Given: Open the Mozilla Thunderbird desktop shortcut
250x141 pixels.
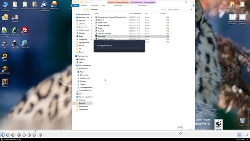Looking at the screenshot, I should tap(45, 6).
